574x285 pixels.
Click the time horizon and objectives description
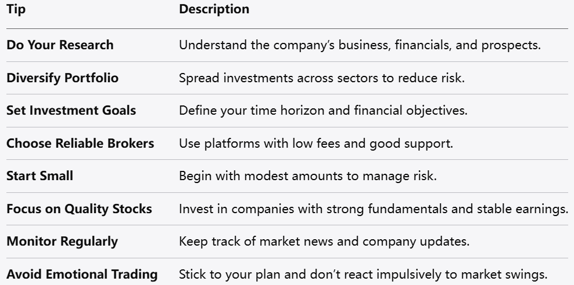coord(323,111)
